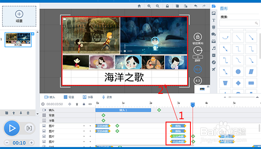Switch to the 录音 recording tab

click(x=107, y=97)
